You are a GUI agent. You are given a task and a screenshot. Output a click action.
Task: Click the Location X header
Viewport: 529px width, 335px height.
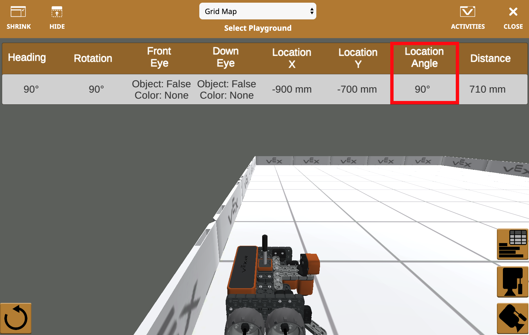(x=292, y=58)
